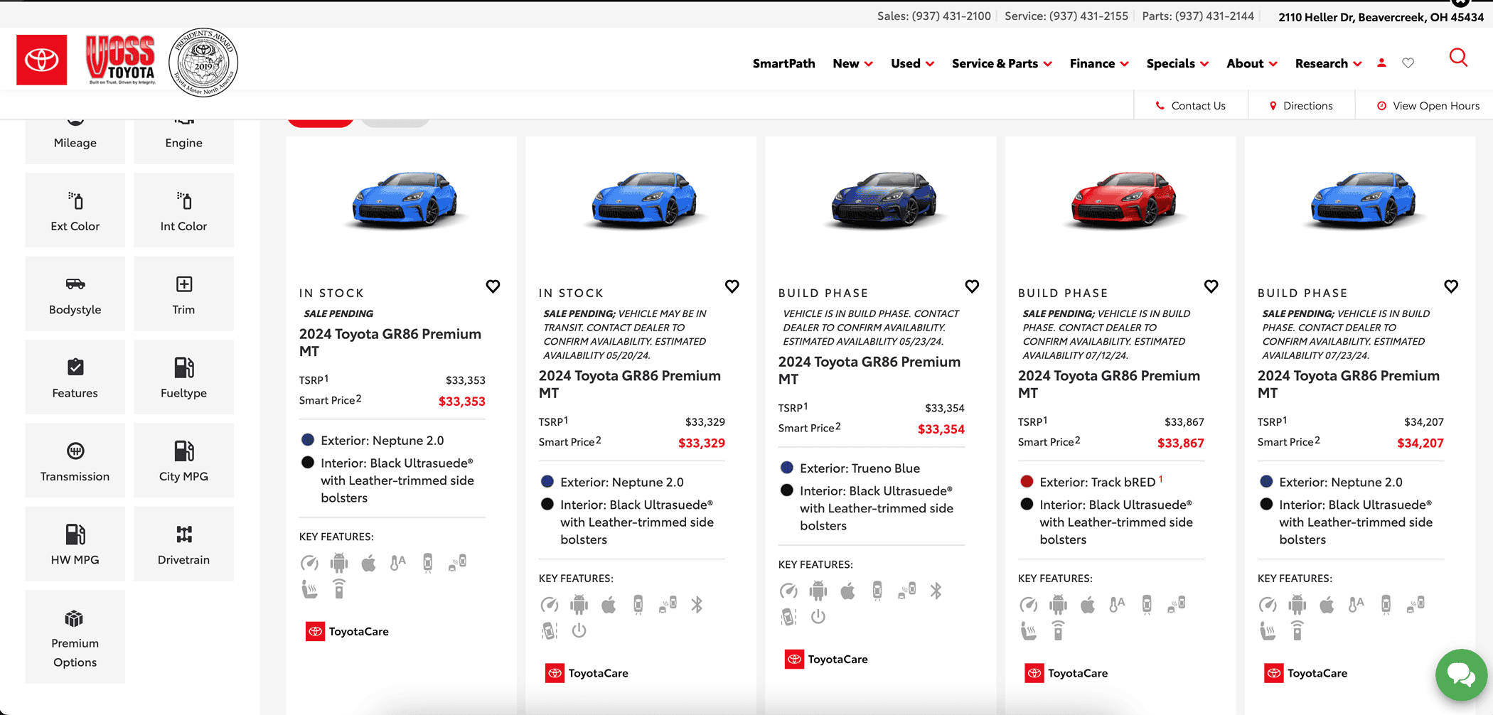Favorite the $33,329 GR86 with its heart
Image resolution: width=1493 pixels, height=715 pixels.
click(732, 286)
